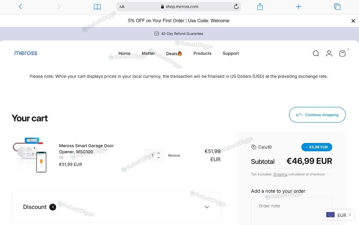This screenshot has width=359, height=225.
Task: Click the Continue shopping button
Action: [x=317, y=115]
